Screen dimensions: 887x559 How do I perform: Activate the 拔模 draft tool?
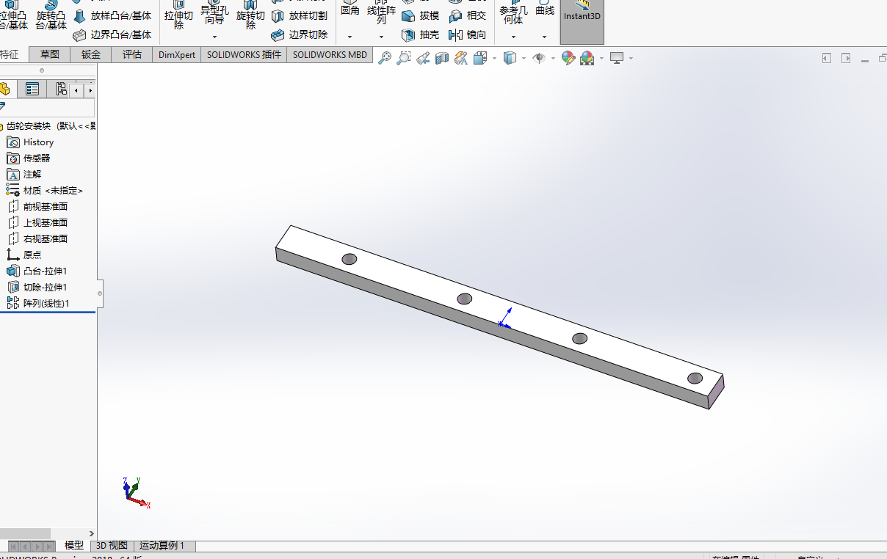tap(420, 15)
